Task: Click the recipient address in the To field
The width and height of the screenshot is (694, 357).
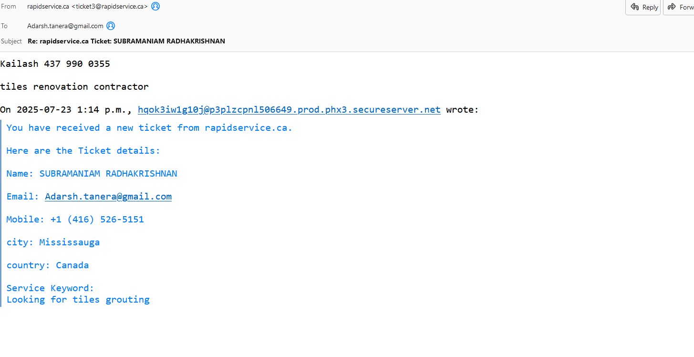Action: [65, 26]
